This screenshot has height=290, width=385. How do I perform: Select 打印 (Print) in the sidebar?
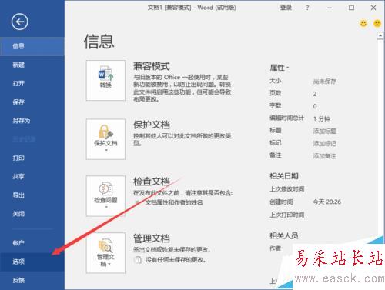pyautogui.click(x=32, y=158)
